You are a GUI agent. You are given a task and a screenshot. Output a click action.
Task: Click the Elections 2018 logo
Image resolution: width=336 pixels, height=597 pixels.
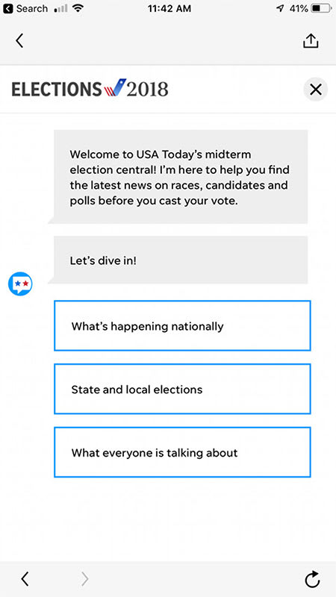(x=90, y=89)
